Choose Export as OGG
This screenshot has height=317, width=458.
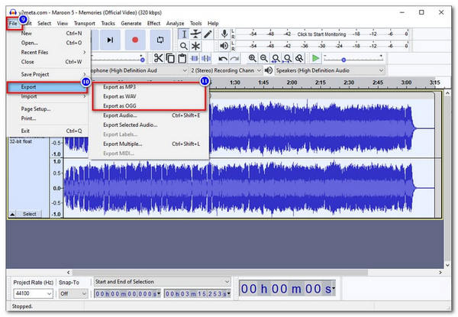[x=149, y=105]
